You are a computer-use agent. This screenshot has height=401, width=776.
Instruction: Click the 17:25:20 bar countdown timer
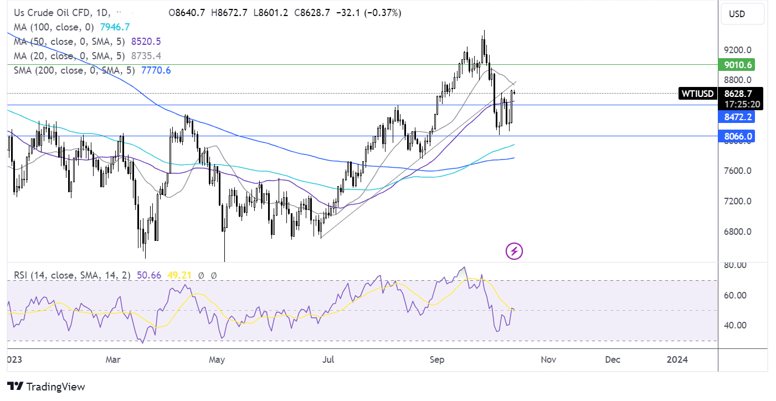(742, 104)
